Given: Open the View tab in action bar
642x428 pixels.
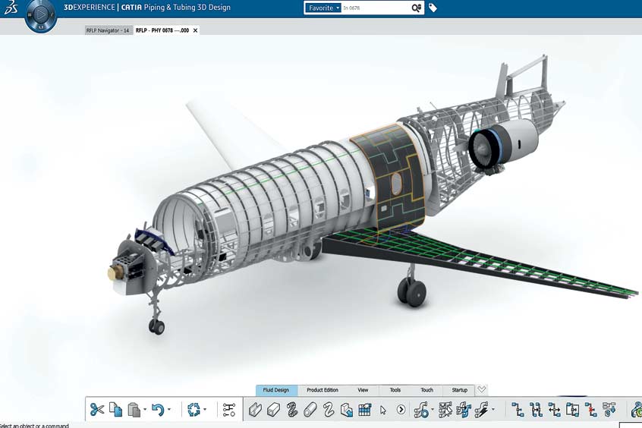Looking at the screenshot, I should 363,390.
